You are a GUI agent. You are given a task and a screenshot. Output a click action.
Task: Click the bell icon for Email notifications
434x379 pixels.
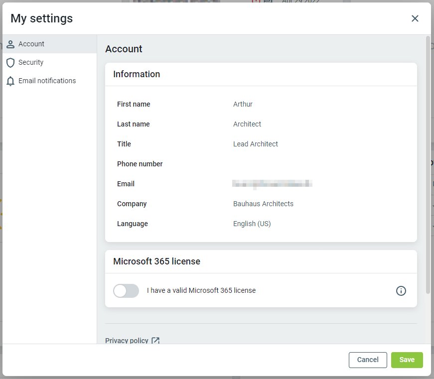[10, 81]
